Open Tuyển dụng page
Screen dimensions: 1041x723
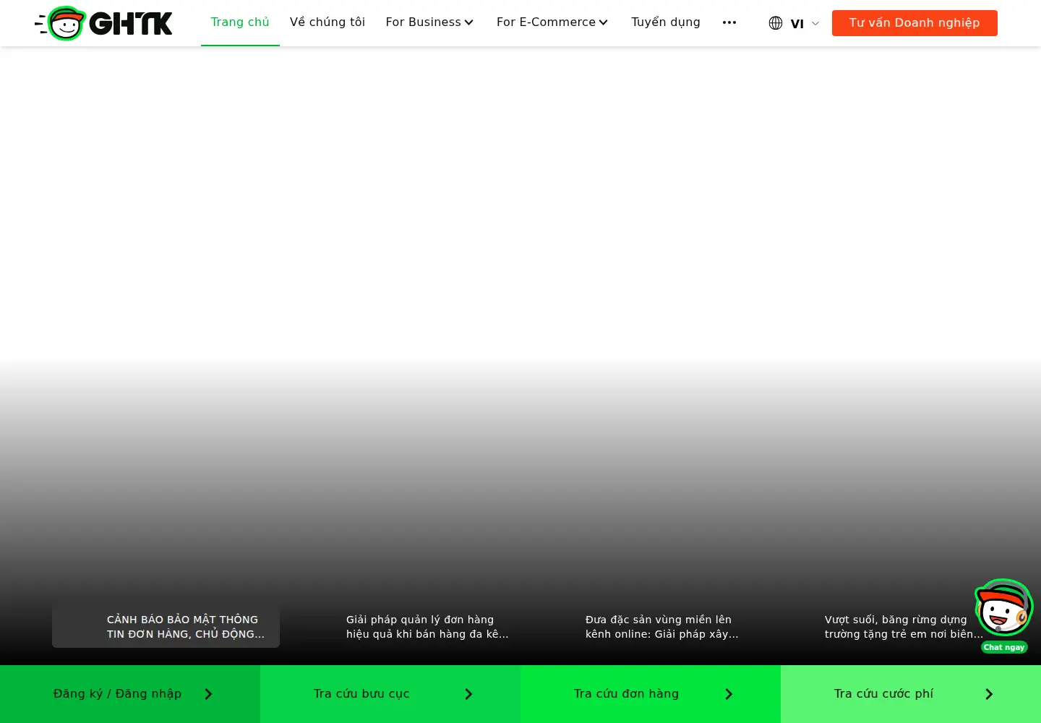click(x=666, y=22)
